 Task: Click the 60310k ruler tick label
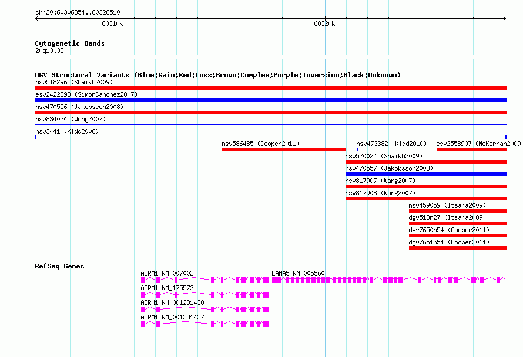tap(112, 23)
